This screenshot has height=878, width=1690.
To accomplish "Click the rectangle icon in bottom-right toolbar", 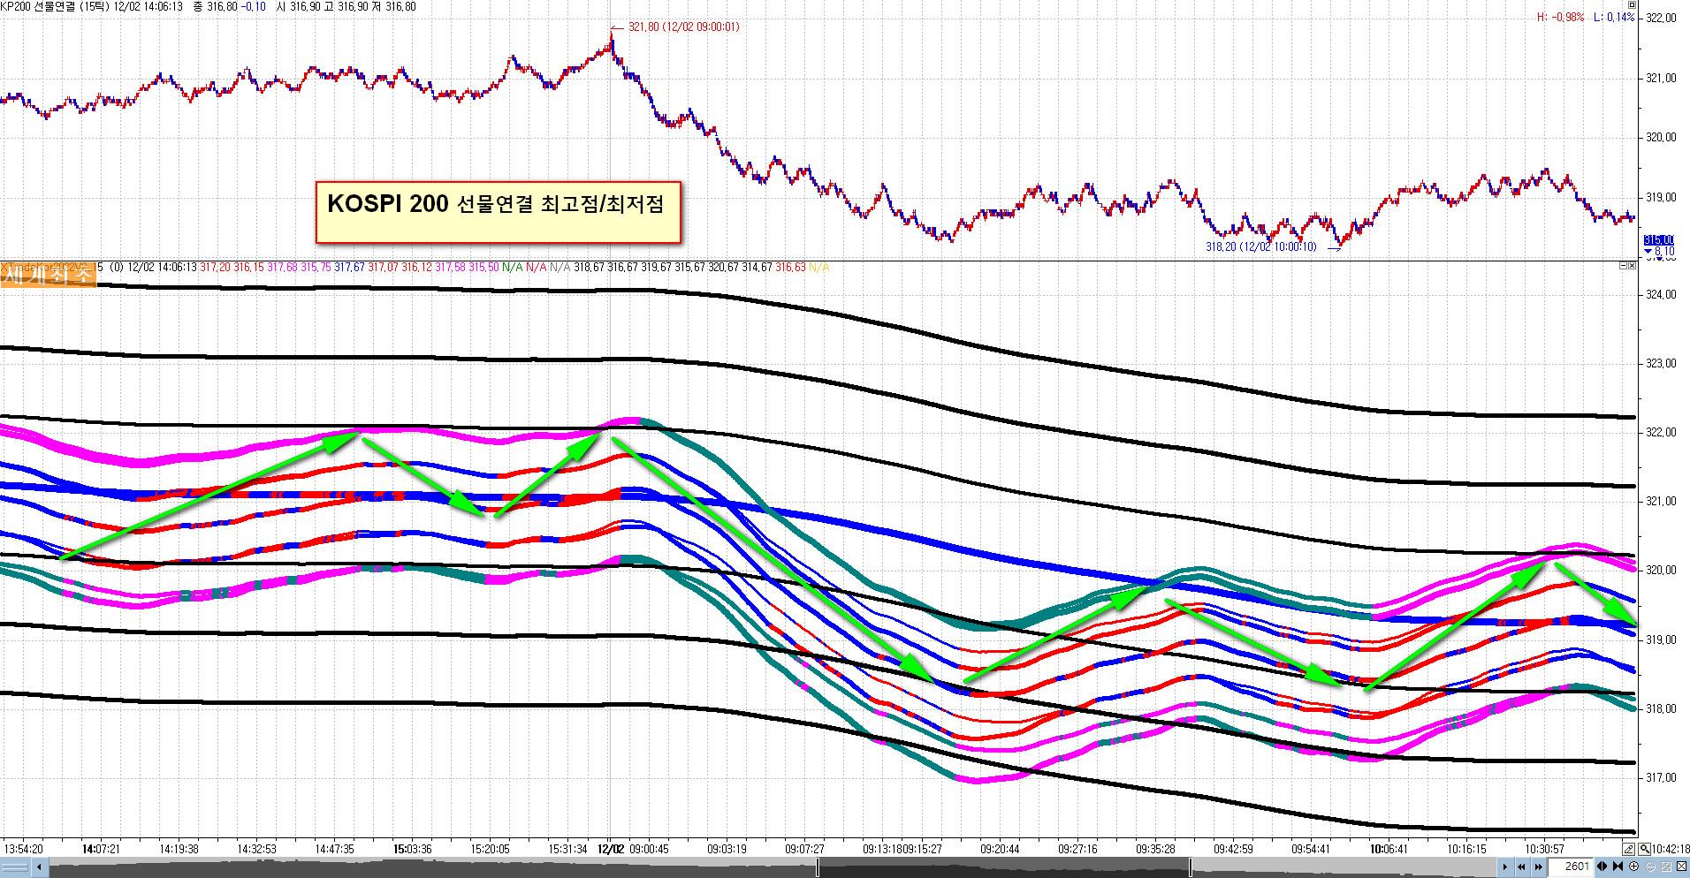I will click(x=1665, y=867).
